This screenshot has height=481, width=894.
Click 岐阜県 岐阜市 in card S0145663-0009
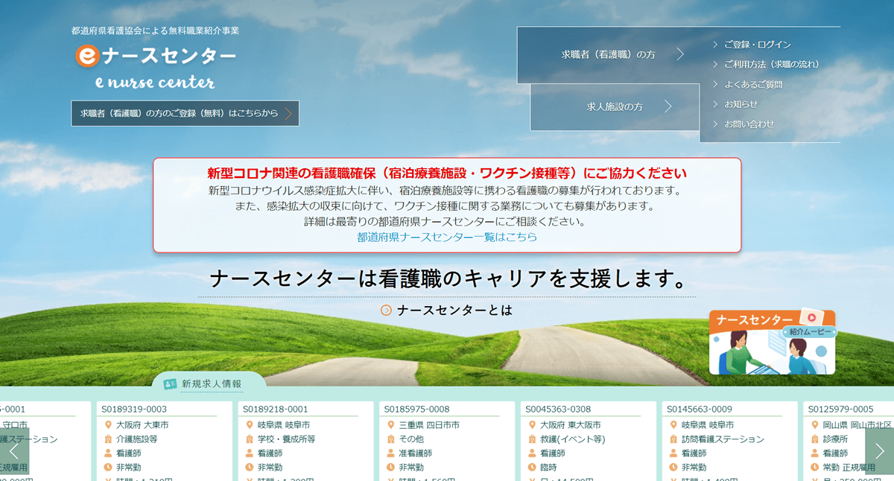(708, 425)
